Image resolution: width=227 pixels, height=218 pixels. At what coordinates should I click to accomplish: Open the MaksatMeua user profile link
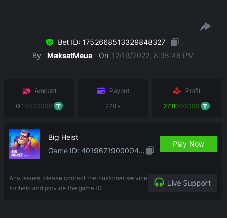(70, 56)
